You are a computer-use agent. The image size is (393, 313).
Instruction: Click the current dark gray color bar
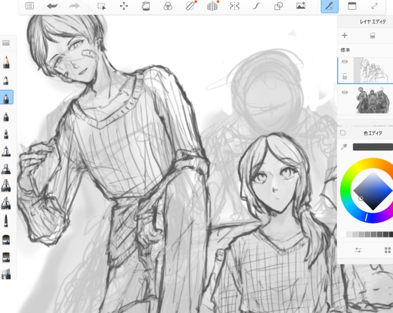pyautogui.click(x=373, y=147)
